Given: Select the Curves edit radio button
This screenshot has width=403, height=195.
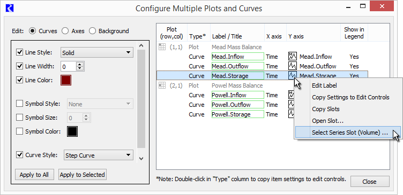Looking at the screenshot, I should pyautogui.click(x=32, y=31).
